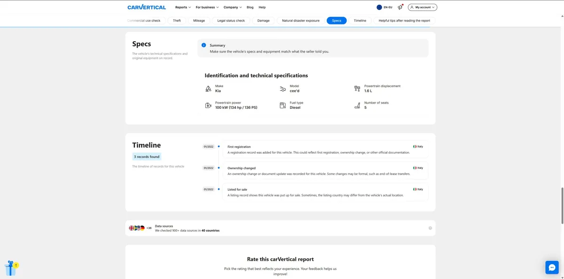This screenshot has height=279, width=564.
Task: Click the 3 records found badge
Action: click(147, 157)
